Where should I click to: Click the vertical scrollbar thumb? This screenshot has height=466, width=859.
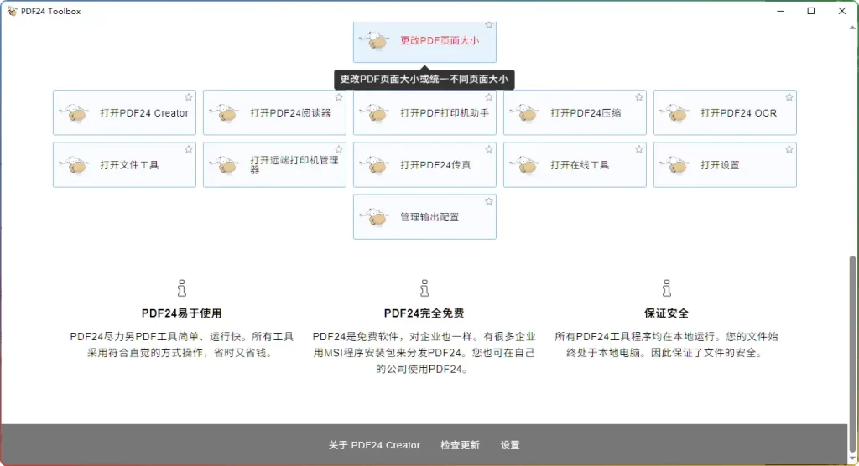point(853,353)
